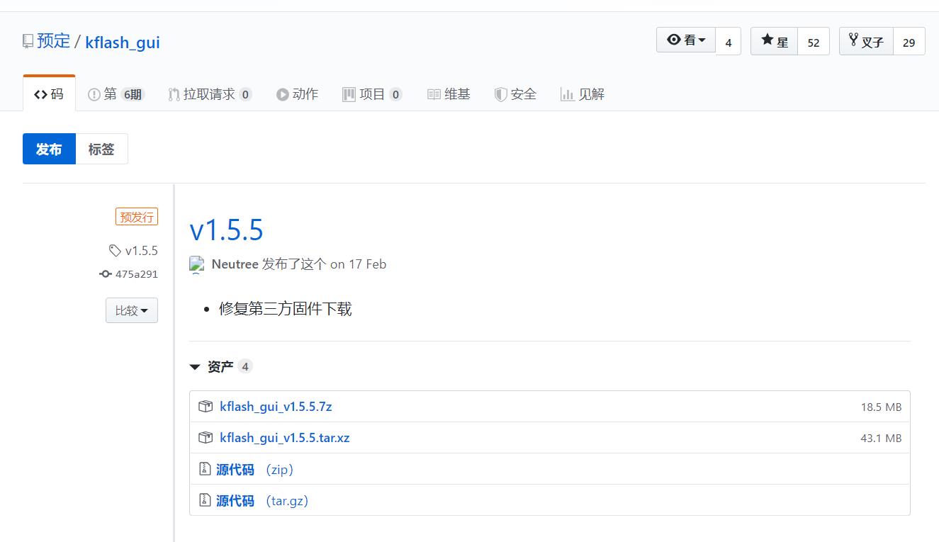Click the star count 52
The height and width of the screenshot is (542, 939).
coord(814,42)
